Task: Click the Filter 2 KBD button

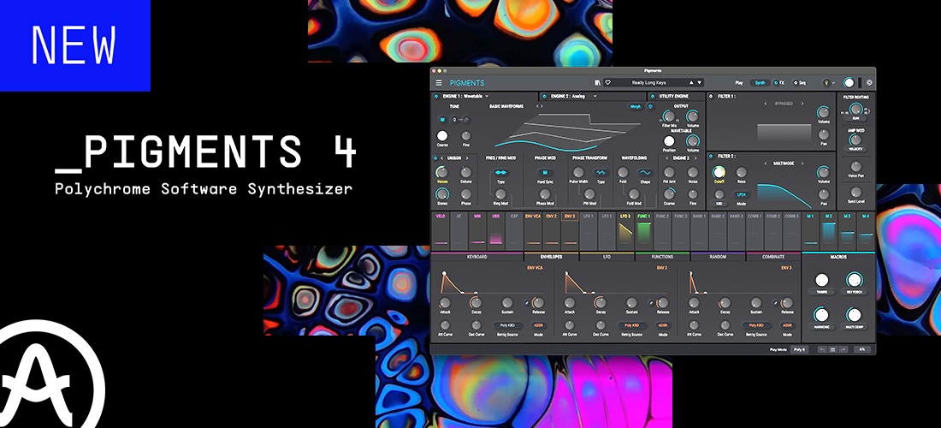Action: pos(719,204)
